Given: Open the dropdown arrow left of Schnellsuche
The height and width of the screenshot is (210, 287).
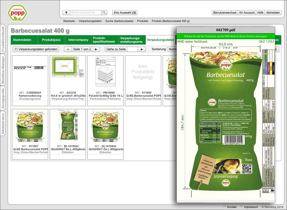Looking at the screenshot, I should [66, 12].
